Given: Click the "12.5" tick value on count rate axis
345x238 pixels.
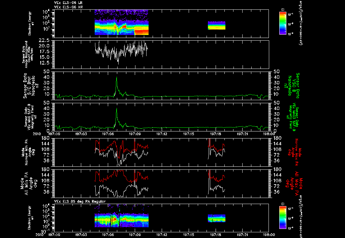Looking at the screenshot, I should pyautogui.click(x=44, y=63).
